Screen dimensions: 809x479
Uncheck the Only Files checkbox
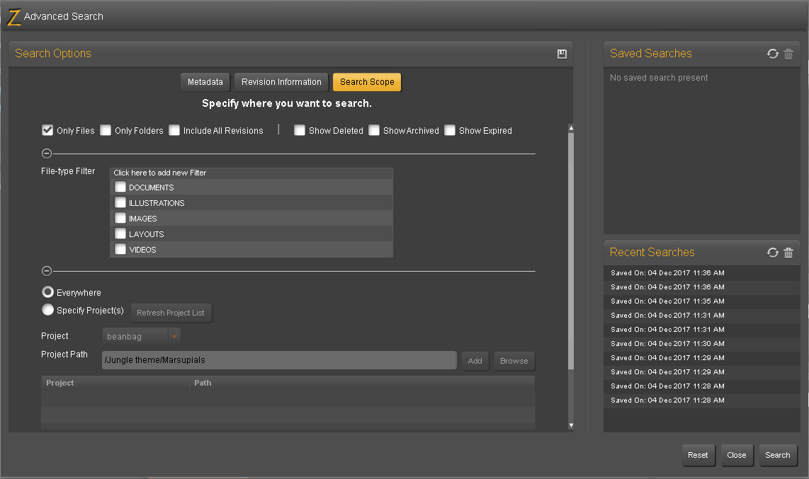pos(47,130)
